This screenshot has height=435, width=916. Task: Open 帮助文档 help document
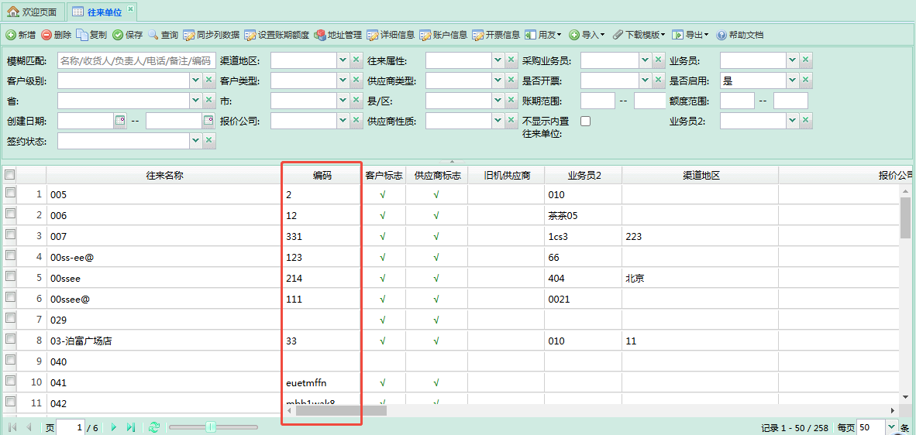point(740,35)
